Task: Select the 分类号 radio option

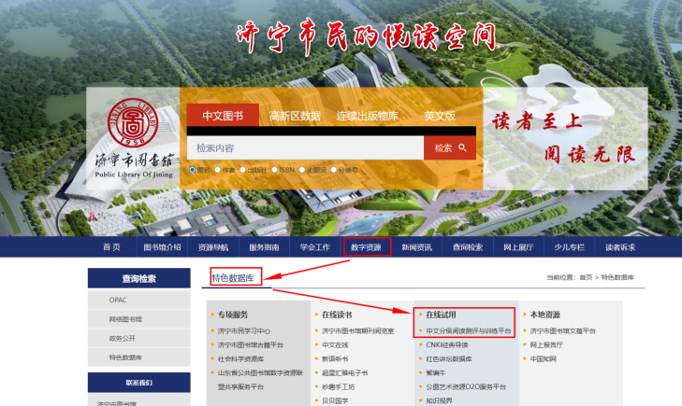Action: pyautogui.click(x=331, y=170)
